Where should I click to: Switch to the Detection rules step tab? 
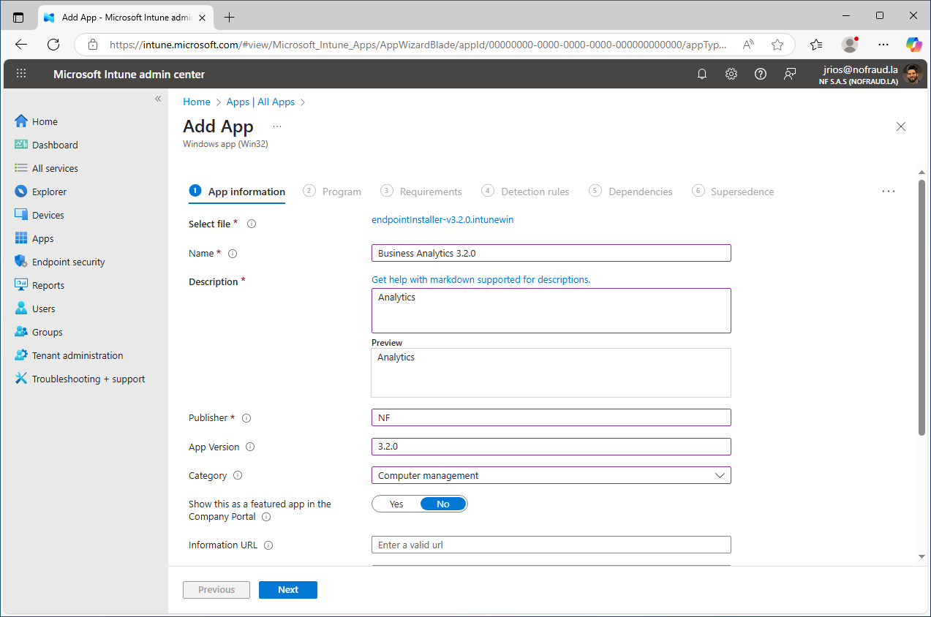point(525,192)
